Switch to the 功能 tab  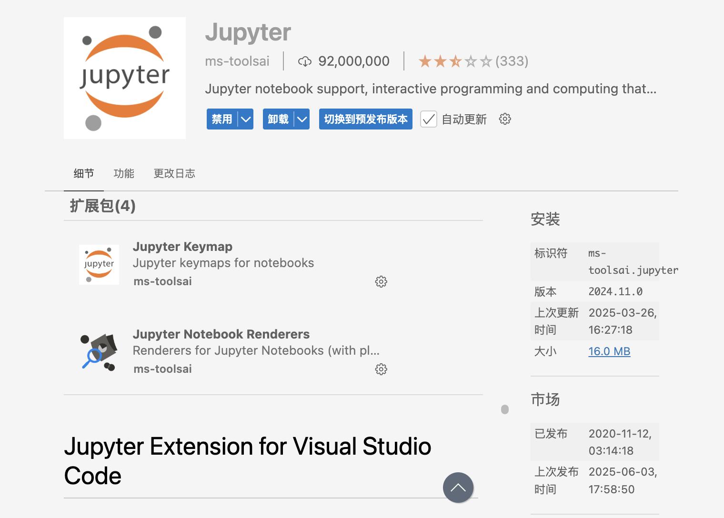tap(124, 173)
